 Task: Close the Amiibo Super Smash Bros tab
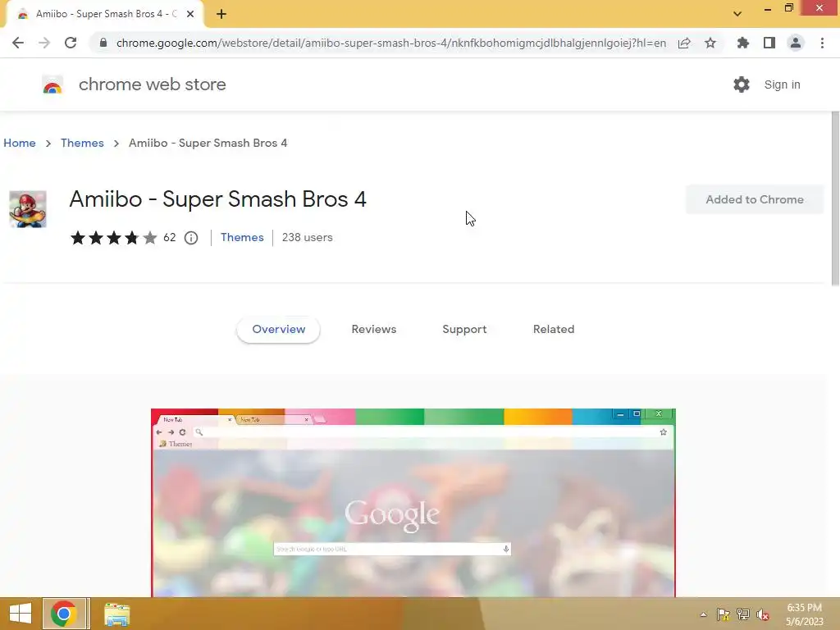(x=190, y=14)
